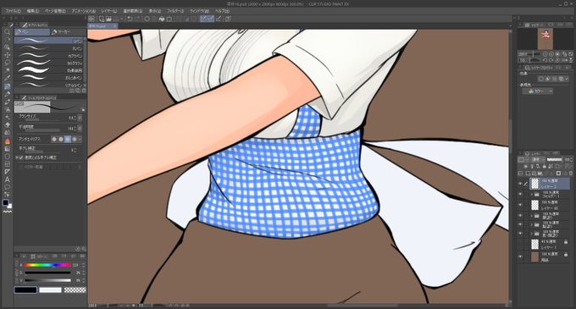Select the main black color swatch

coord(25,290)
